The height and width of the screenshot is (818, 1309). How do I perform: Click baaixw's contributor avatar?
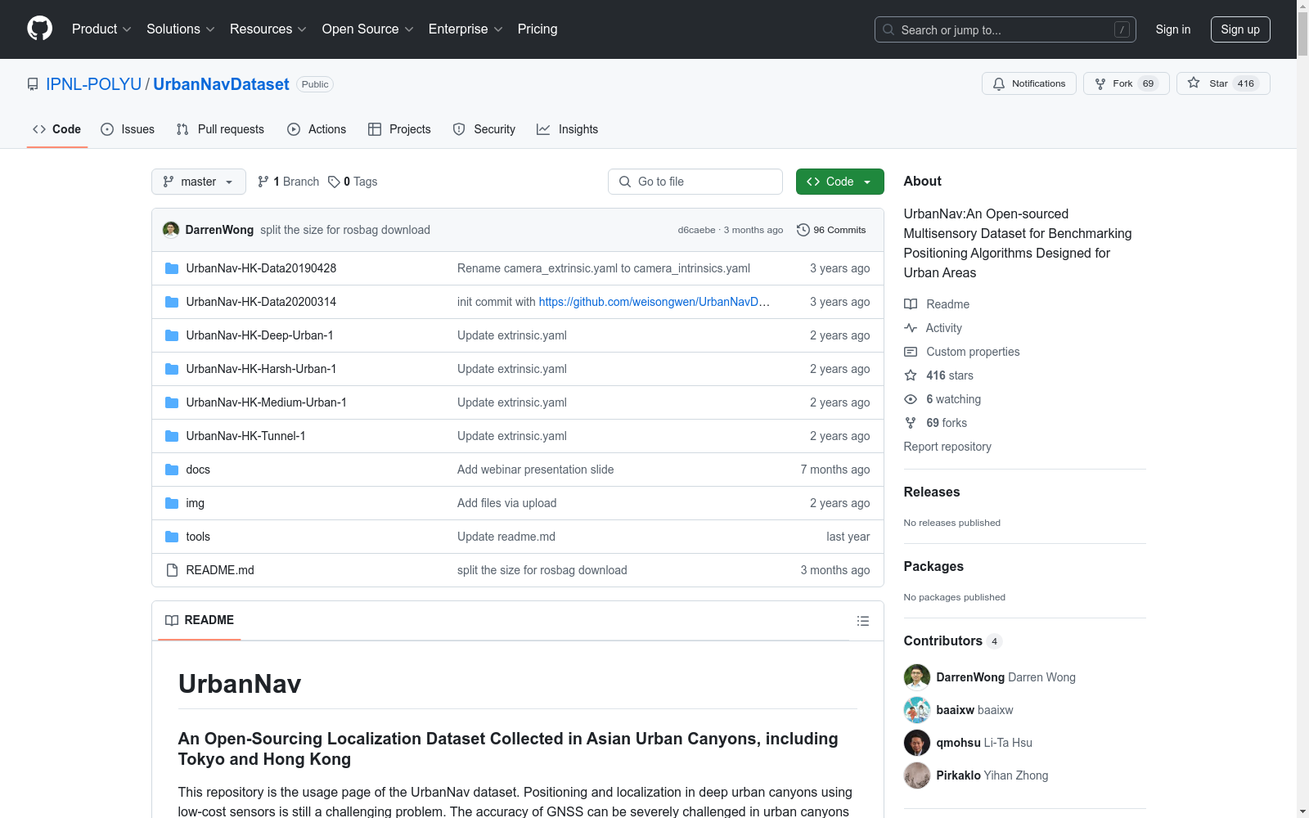tap(917, 710)
